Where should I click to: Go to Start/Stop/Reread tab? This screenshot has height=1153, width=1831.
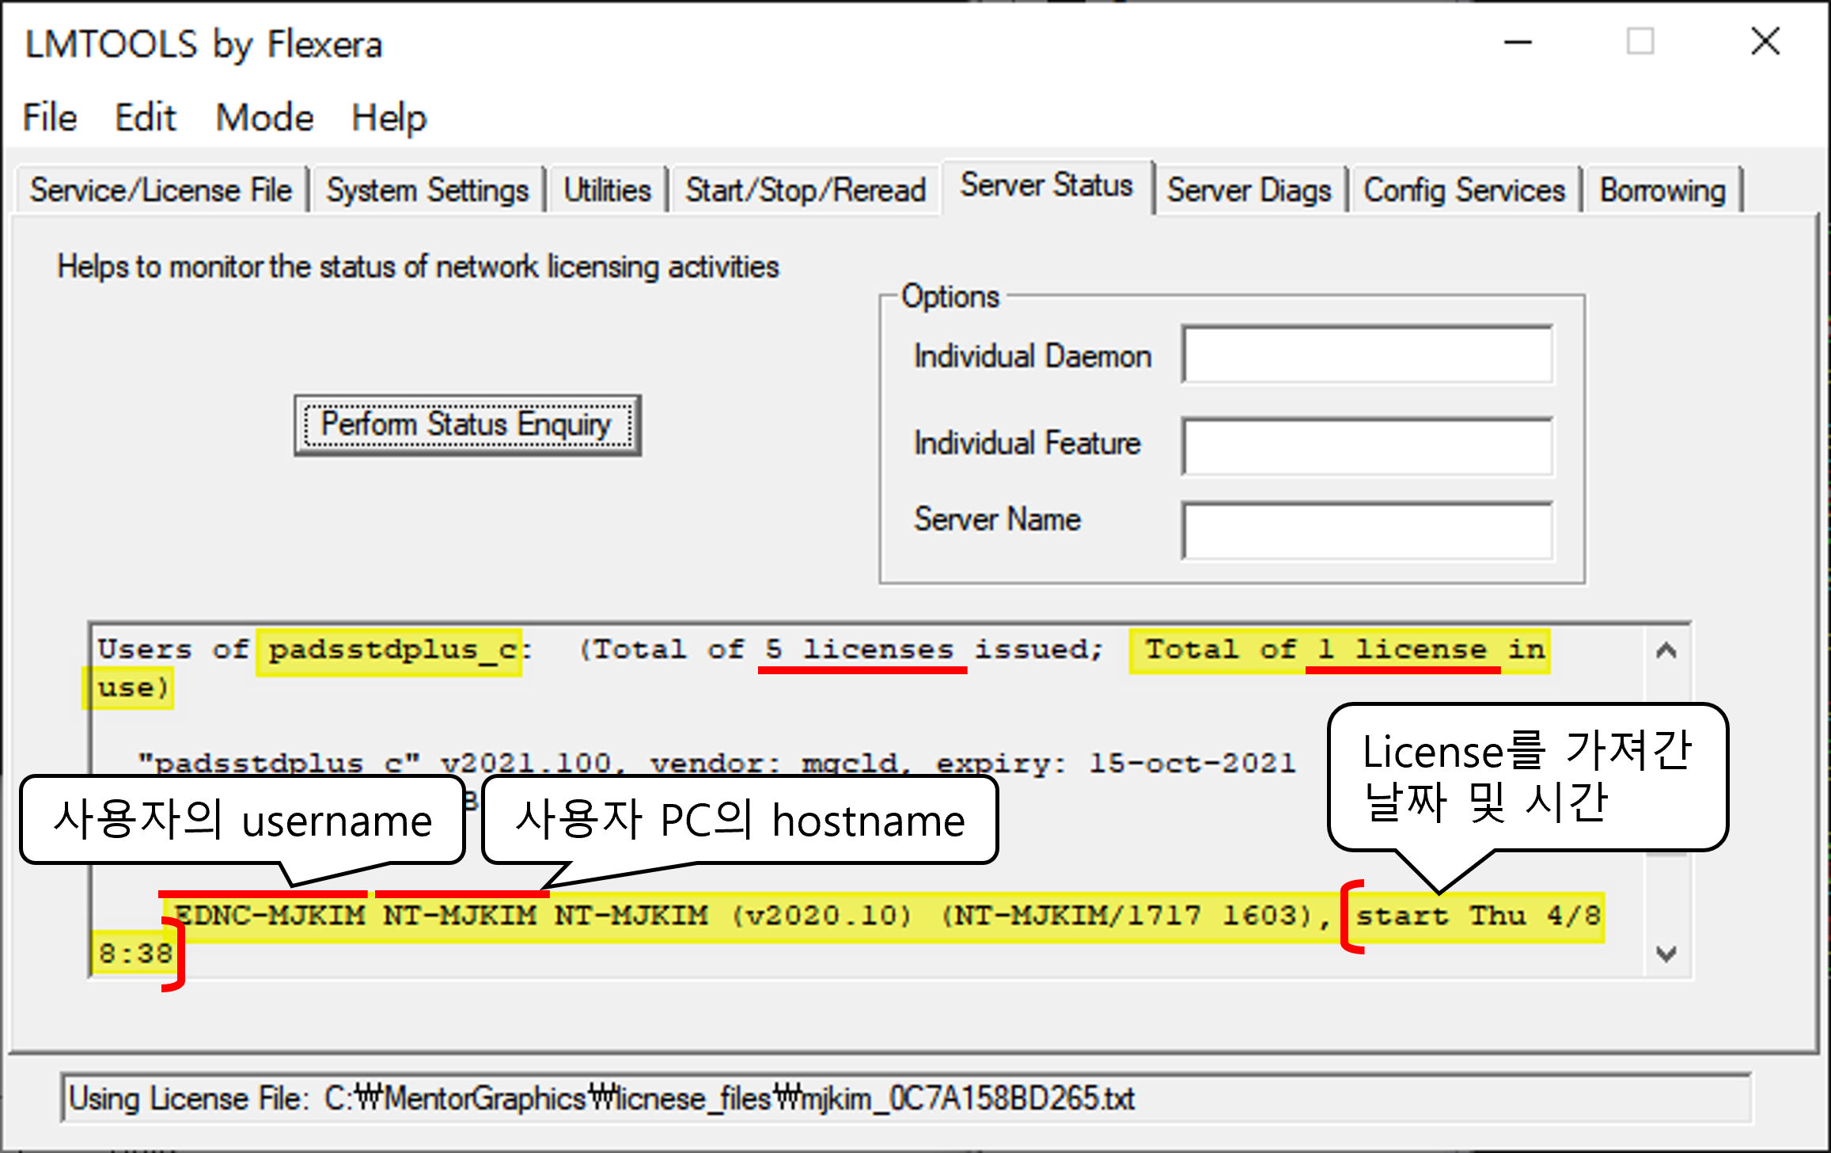(x=805, y=191)
